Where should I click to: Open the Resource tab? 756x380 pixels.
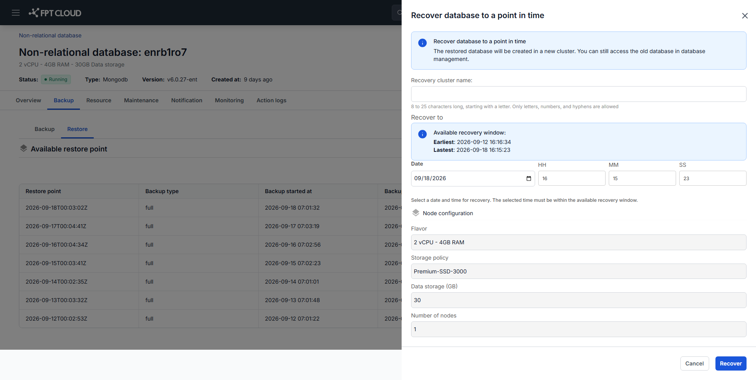pyautogui.click(x=99, y=100)
